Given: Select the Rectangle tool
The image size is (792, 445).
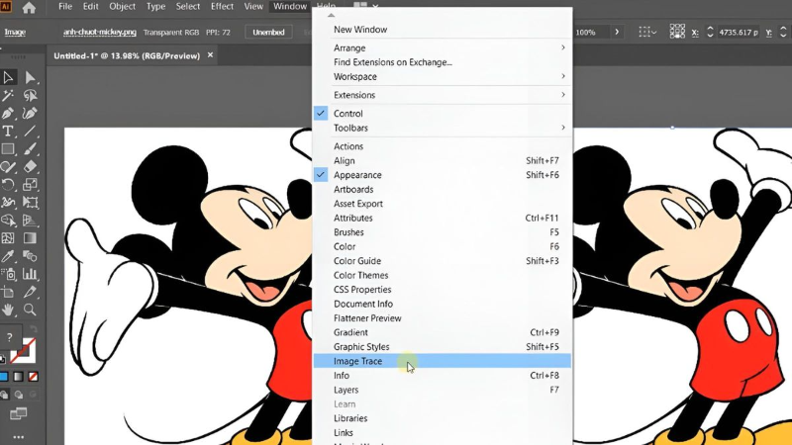Looking at the screenshot, I should (x=8, y=149).
